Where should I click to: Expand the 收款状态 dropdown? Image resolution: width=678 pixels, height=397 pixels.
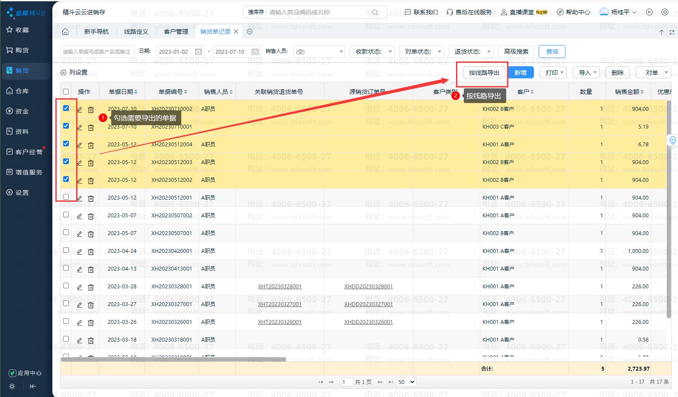point(373,52)
